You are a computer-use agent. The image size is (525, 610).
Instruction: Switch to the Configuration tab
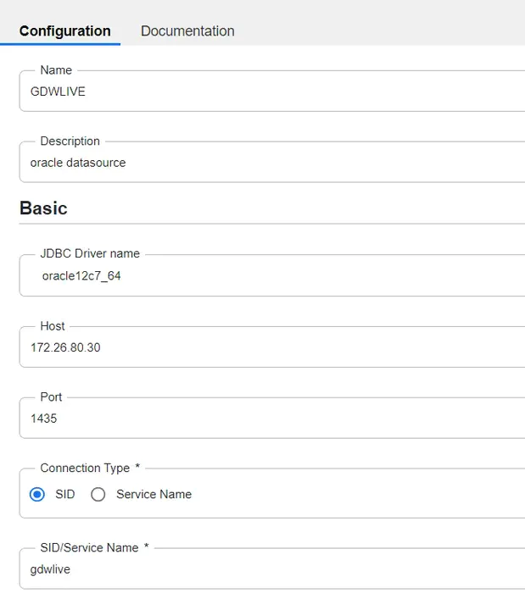pyautogui.click(x=65, y=31)
